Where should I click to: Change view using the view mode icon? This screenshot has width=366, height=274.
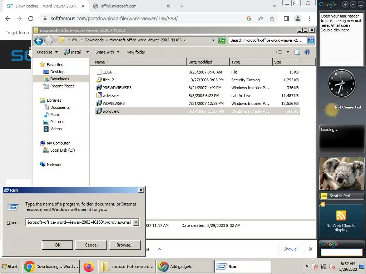pos(279,52)
